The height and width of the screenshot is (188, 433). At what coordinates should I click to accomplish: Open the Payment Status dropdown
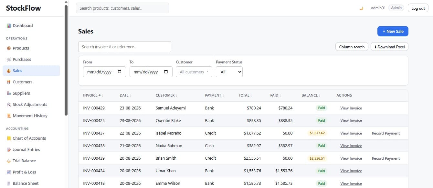click(229, 72)
